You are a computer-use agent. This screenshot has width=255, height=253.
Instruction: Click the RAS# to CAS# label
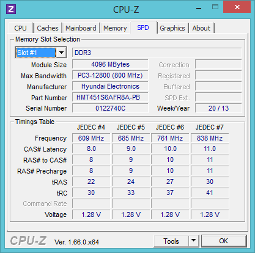tap(45, 160)
